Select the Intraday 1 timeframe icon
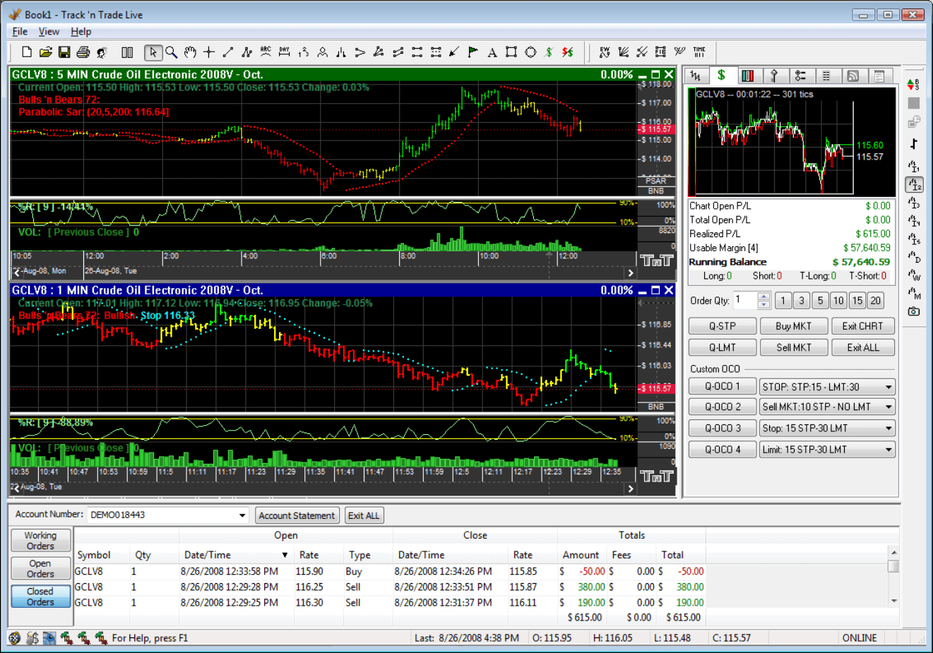 point(914,167)
